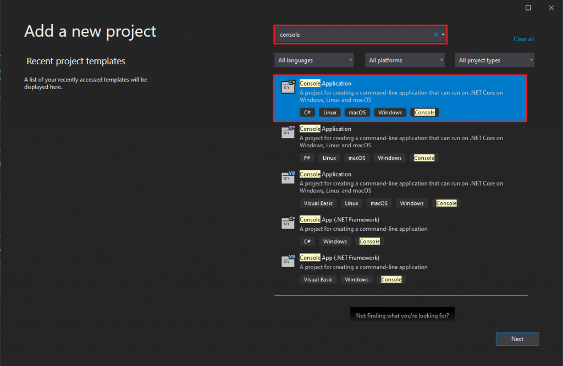
Task: Select the Console tag on the .NET Framework template
Action: [x=369, y=241]
